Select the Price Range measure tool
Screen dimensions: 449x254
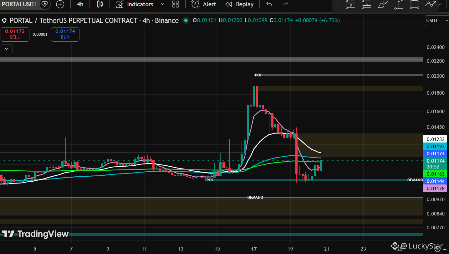pos(399,4)
